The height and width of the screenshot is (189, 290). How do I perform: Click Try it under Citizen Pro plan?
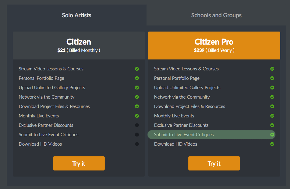tap(214, 164)
